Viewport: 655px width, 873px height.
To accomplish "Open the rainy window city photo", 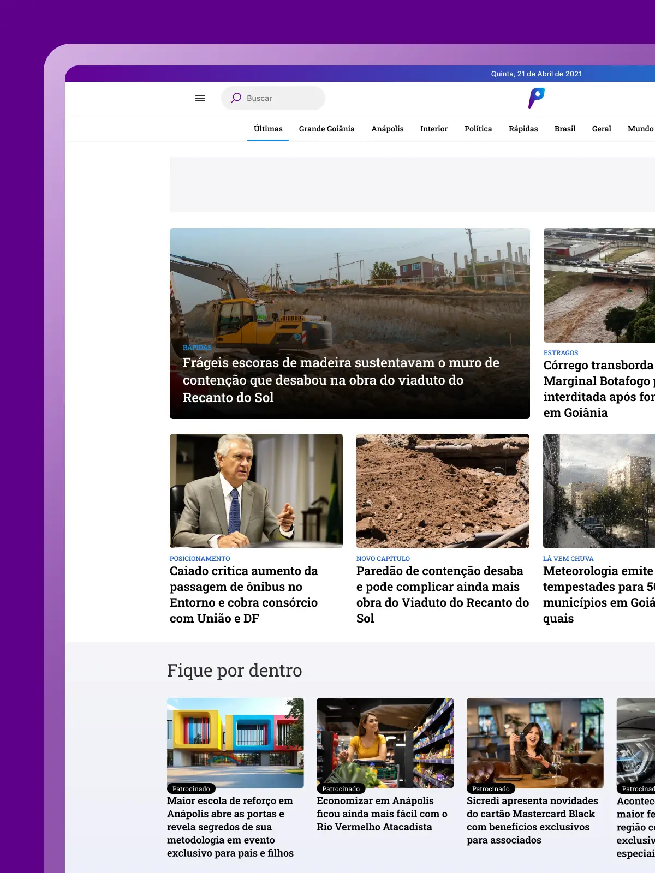I will (599, 491).
